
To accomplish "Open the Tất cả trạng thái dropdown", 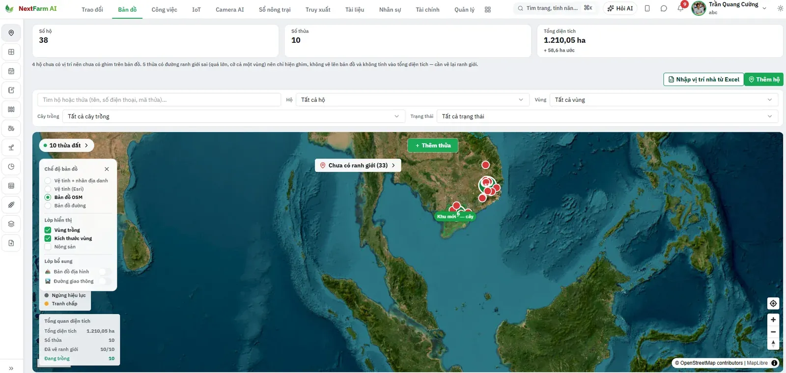I will pyautogui.click(x=607, y=116).
